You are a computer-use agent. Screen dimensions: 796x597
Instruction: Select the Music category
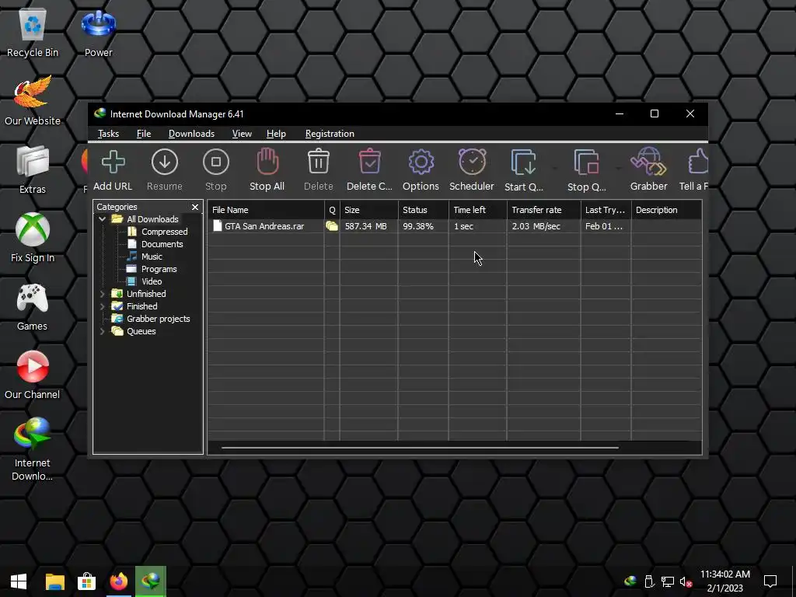click(152, 257)
